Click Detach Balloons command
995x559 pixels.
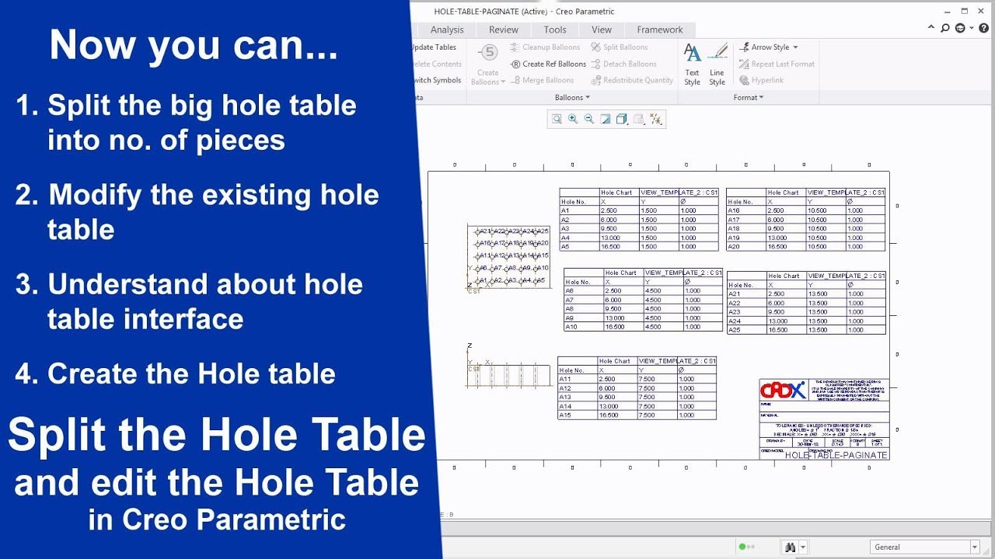coord(623,64)
